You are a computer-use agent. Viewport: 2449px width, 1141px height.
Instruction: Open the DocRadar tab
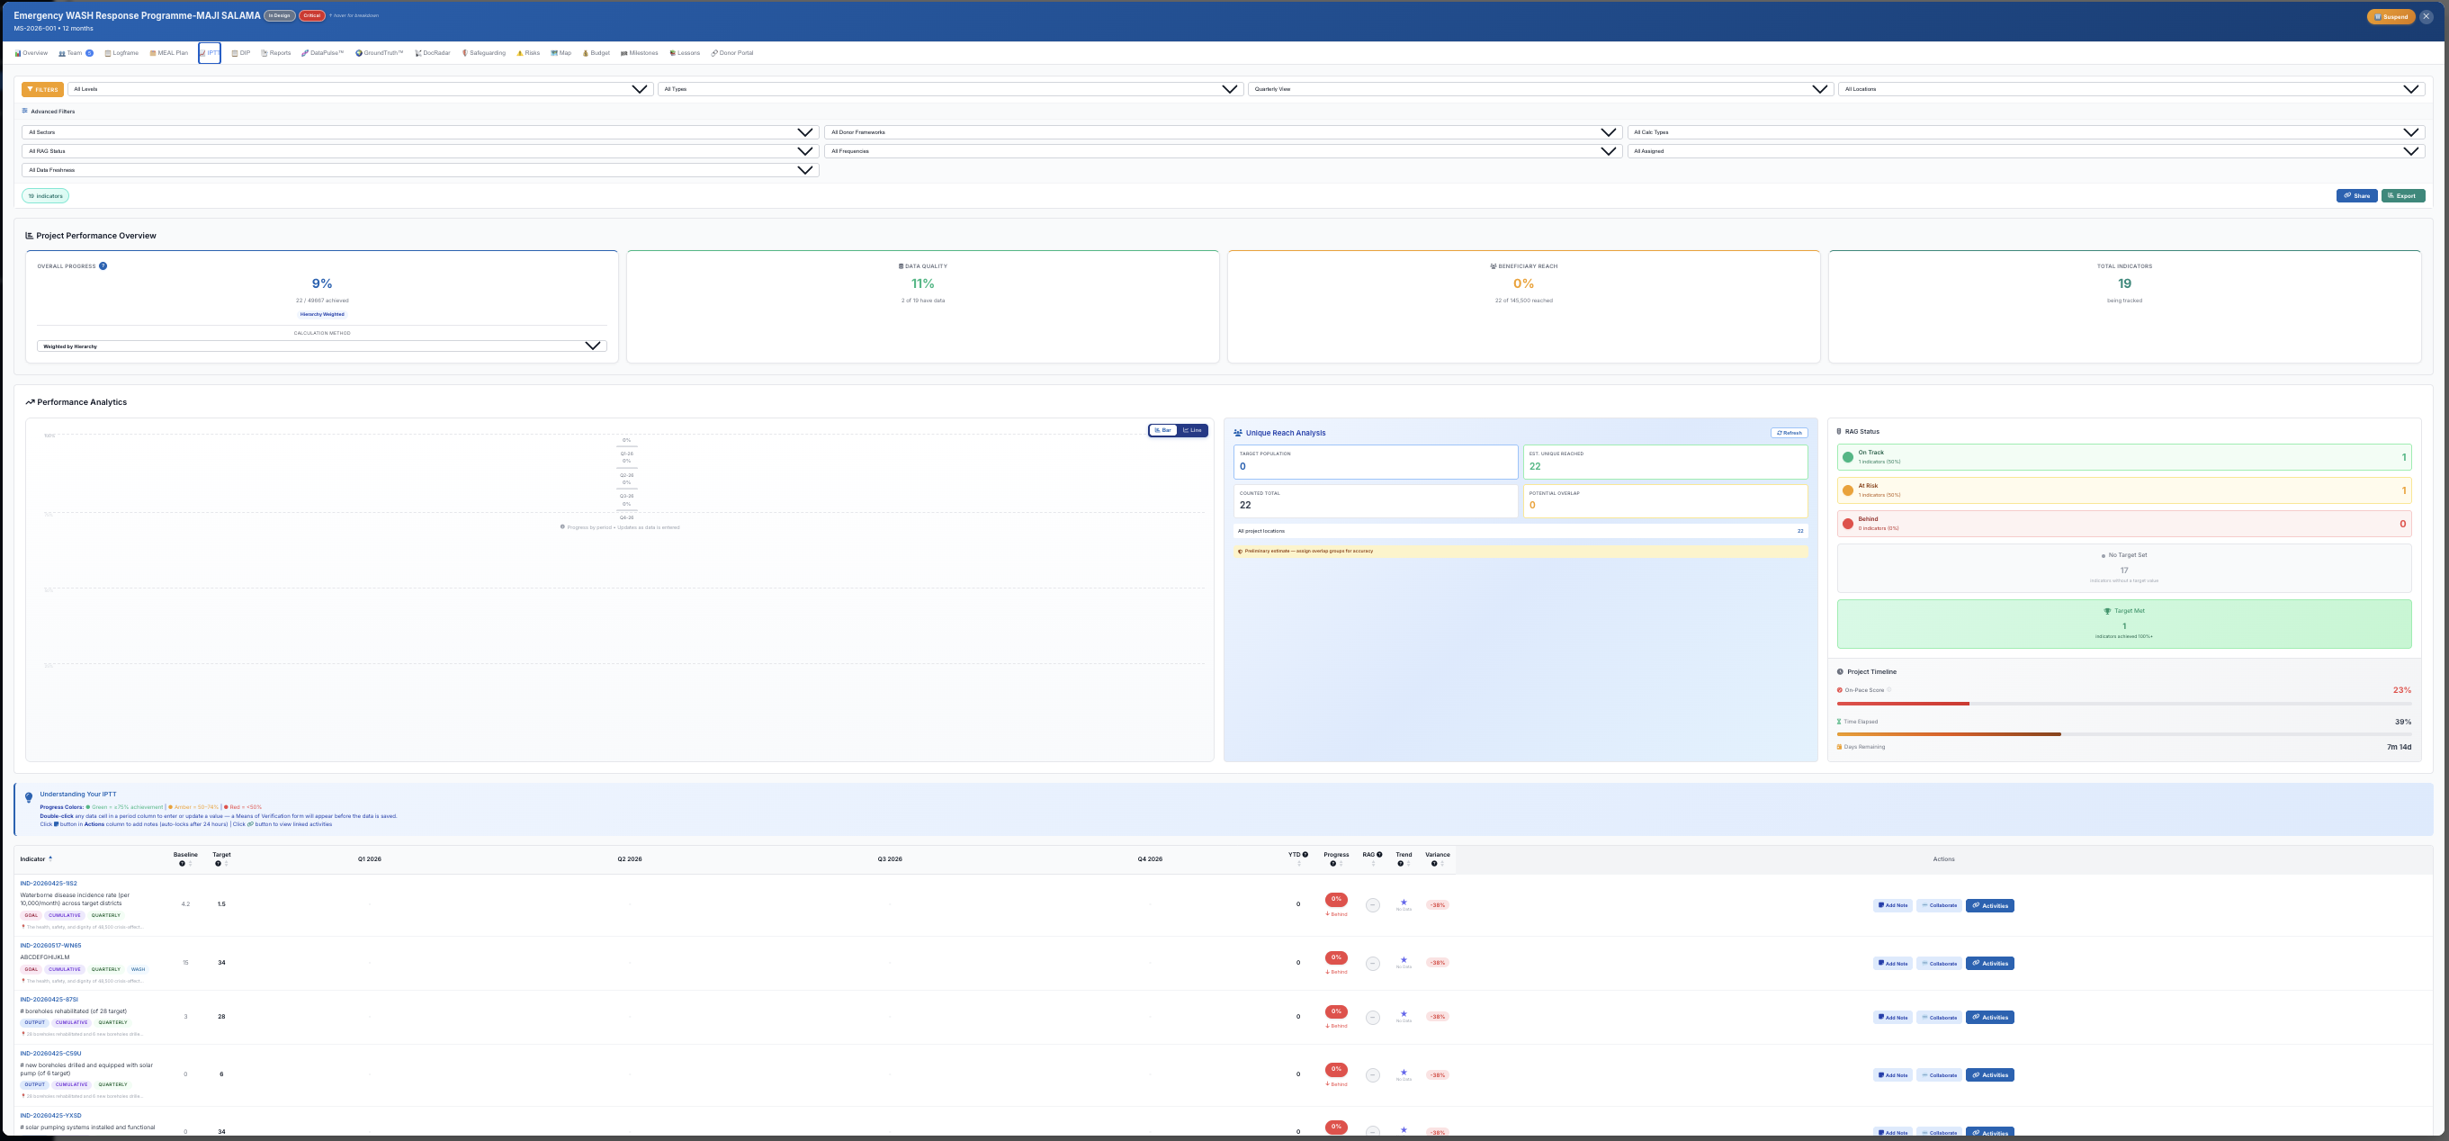pyautogui.click(x=434, y=53)
